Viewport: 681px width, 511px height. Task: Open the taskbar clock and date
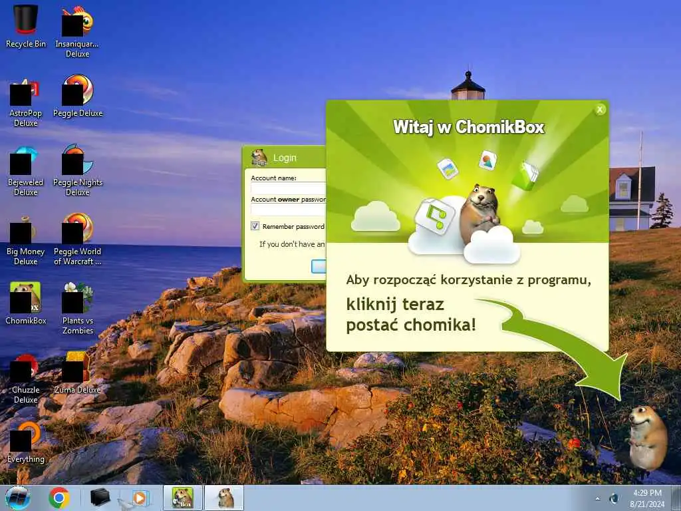coord(647,498)
